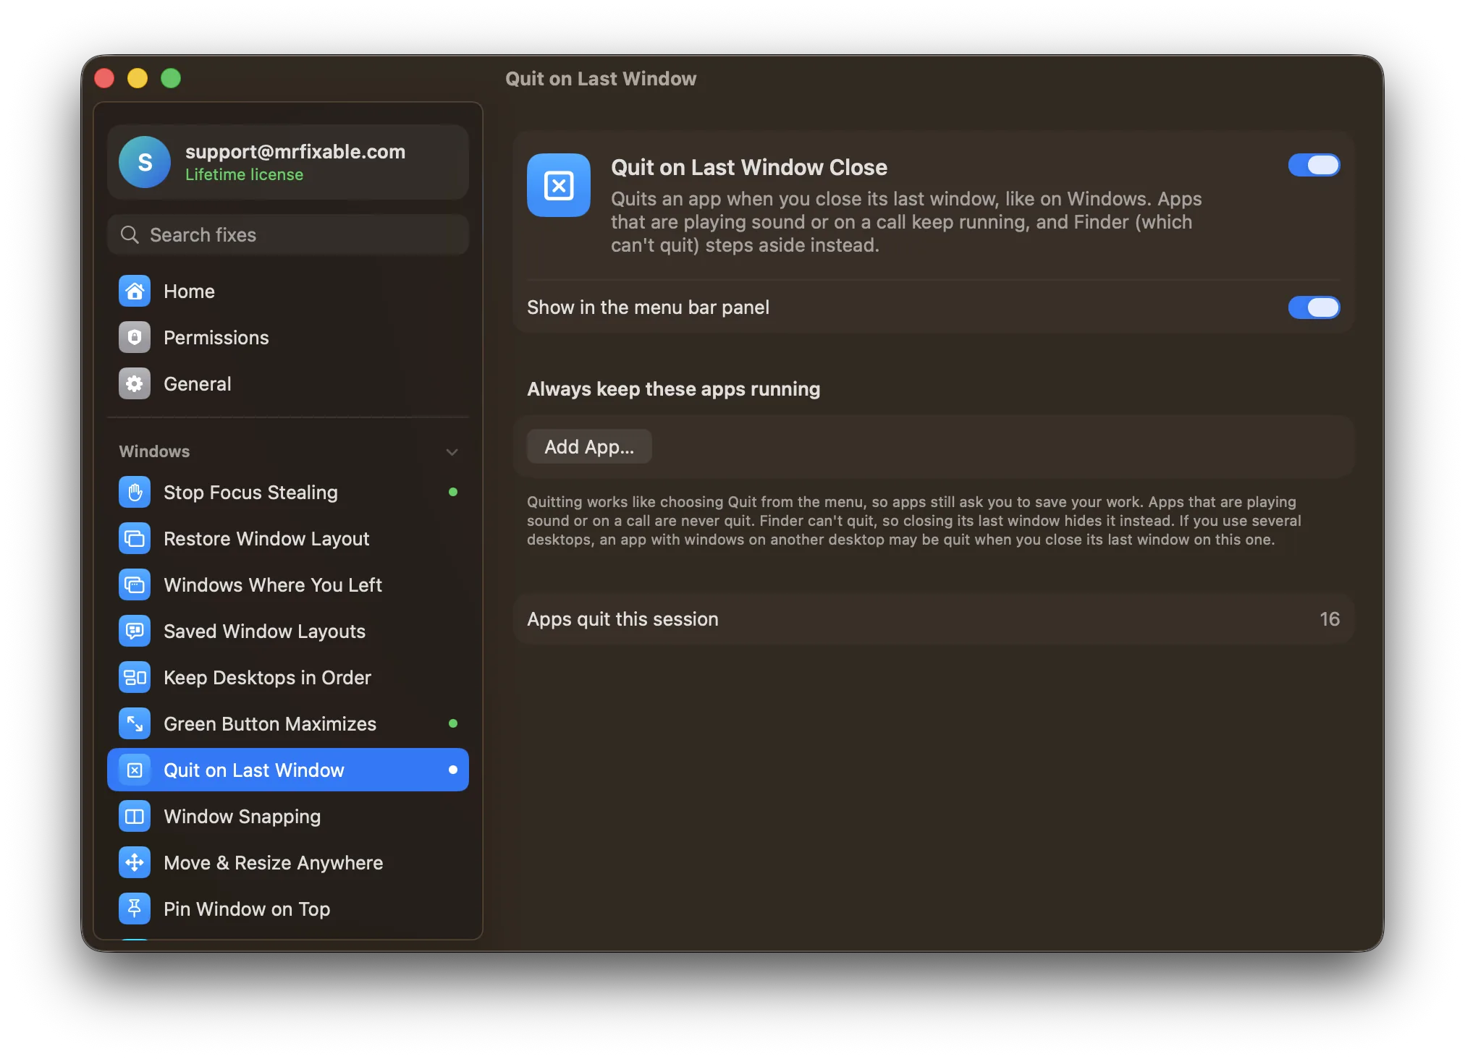Click the Home house icon in sidebar
Screen dimensions: 1465x1059
pyautogui.click(x=135, y=292)
